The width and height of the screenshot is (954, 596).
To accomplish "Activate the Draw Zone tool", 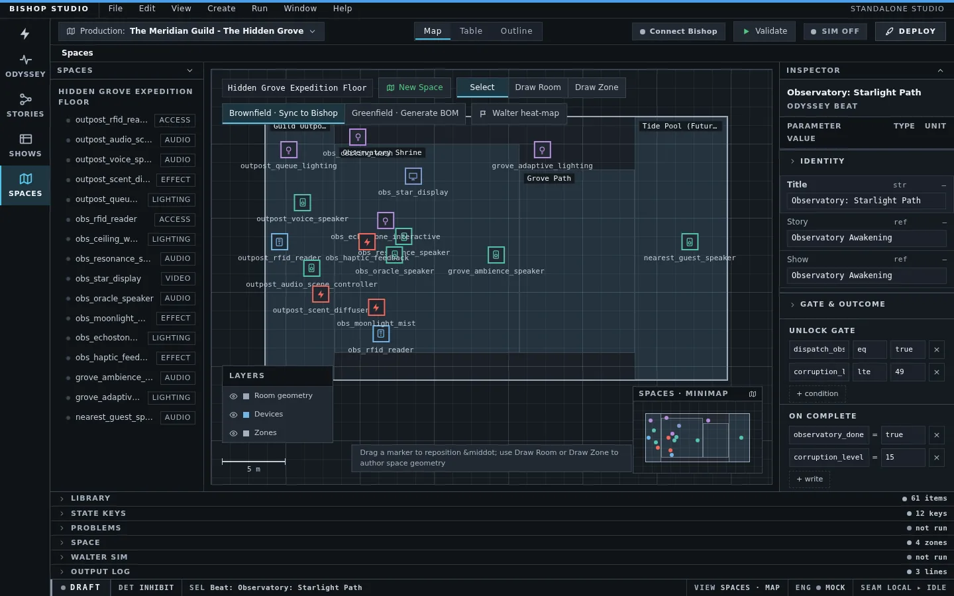I will tap(597, 87).
